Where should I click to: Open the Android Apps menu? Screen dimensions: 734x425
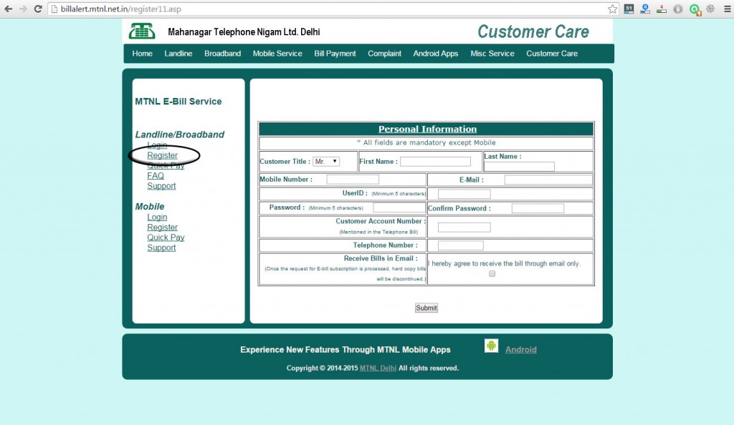point(436,54)
